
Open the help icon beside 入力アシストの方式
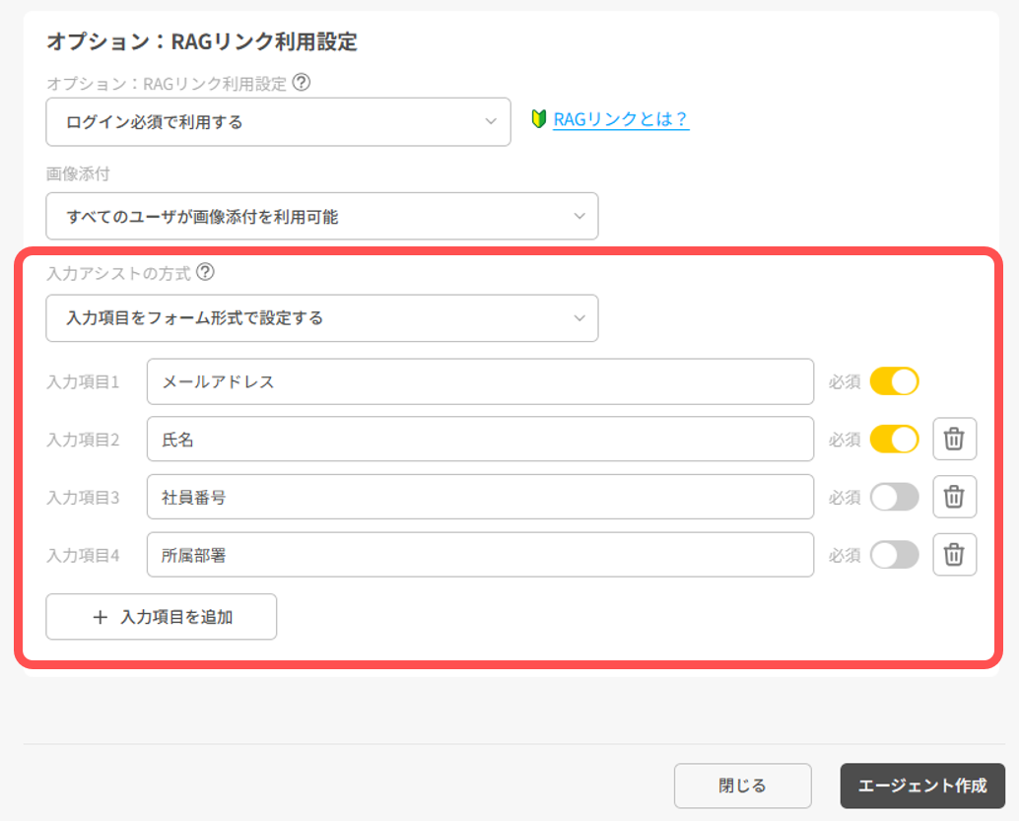click(205, 272)
